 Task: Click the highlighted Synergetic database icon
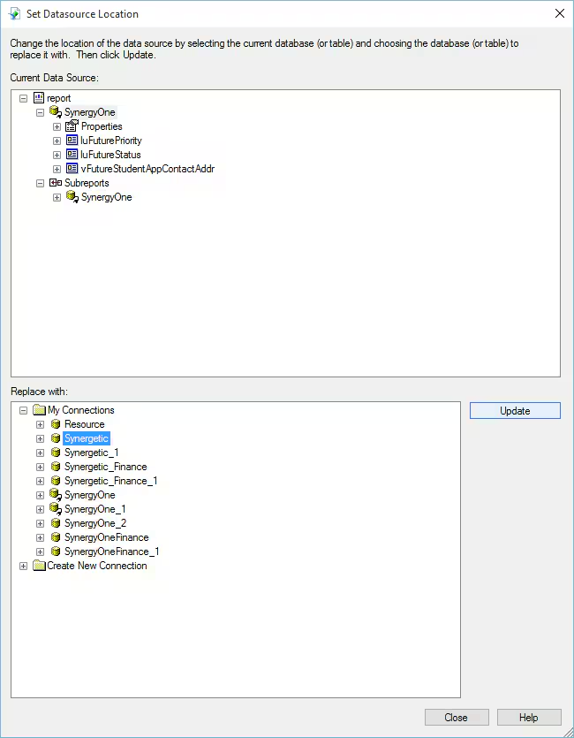(x=56, y=438)
